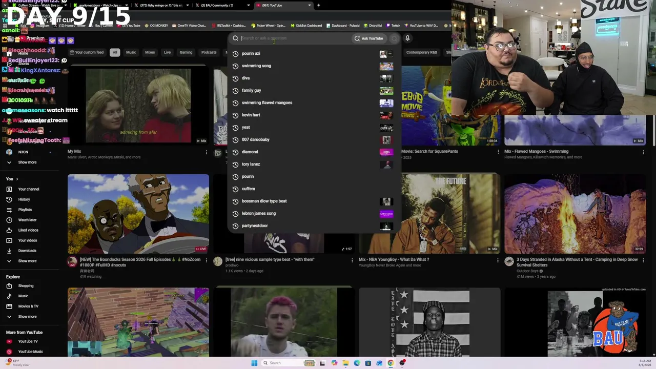Open the History sidebar icon

coord(9,199)
